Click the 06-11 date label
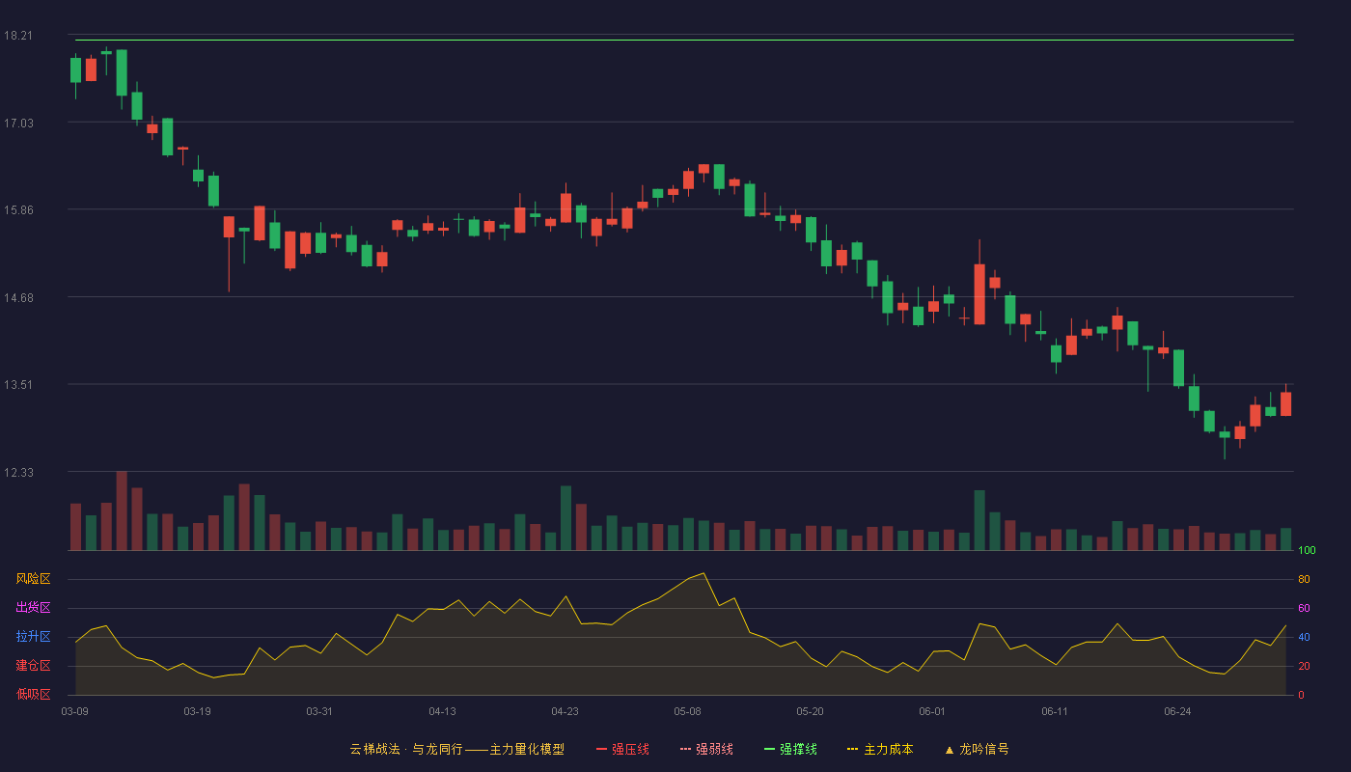Viewport: 1351px width, 772px height. pos(1055,711)
